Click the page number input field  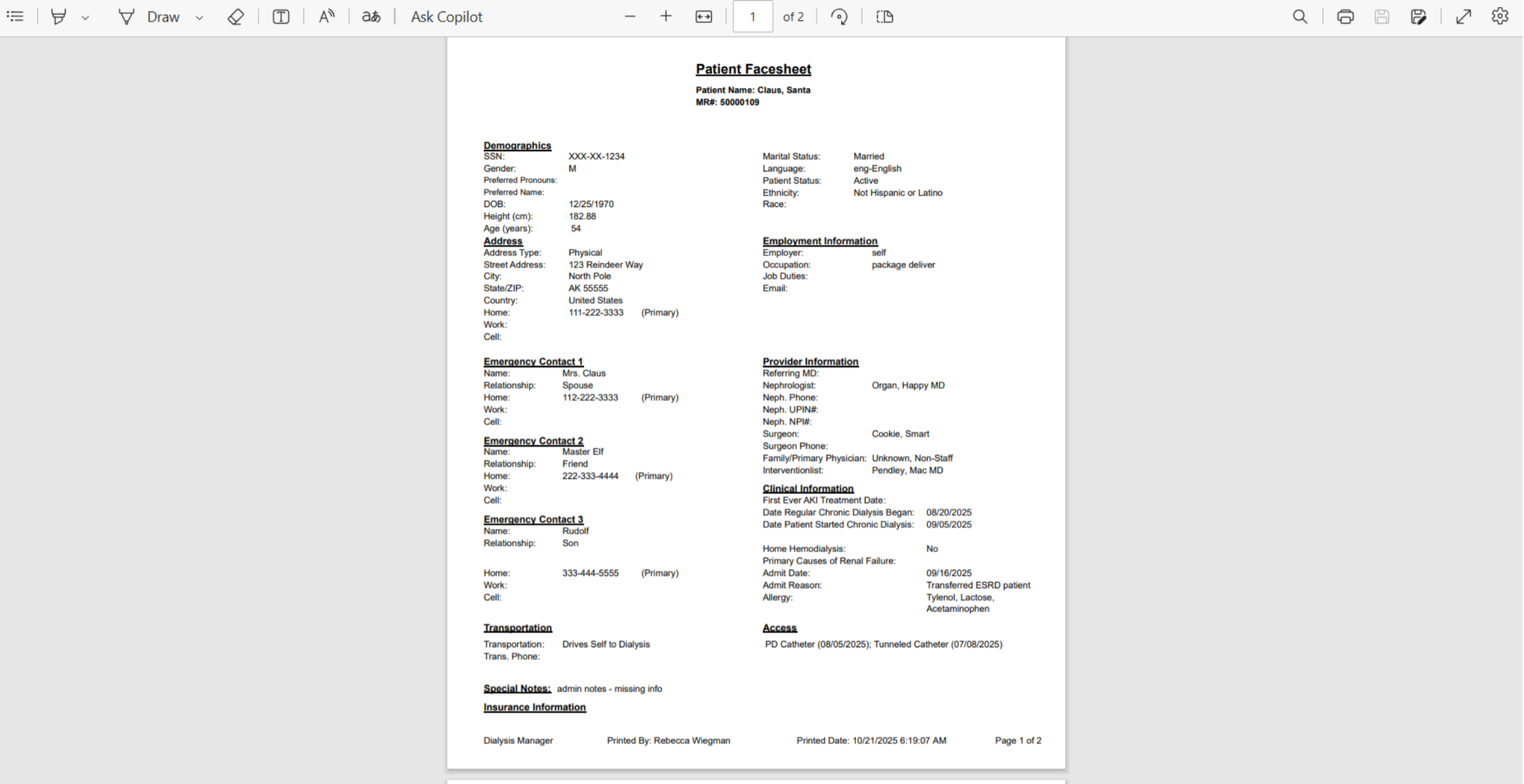(x=752, y=17)
